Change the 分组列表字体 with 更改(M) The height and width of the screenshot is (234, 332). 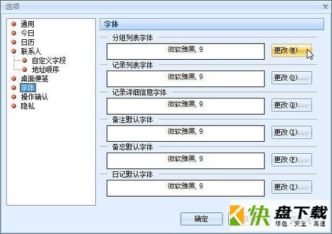coord(292,50)
